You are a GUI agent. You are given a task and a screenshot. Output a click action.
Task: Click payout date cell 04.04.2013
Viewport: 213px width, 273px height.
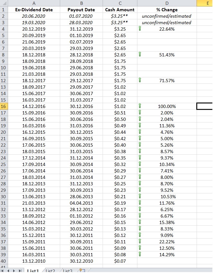click(x=81, y=203)
